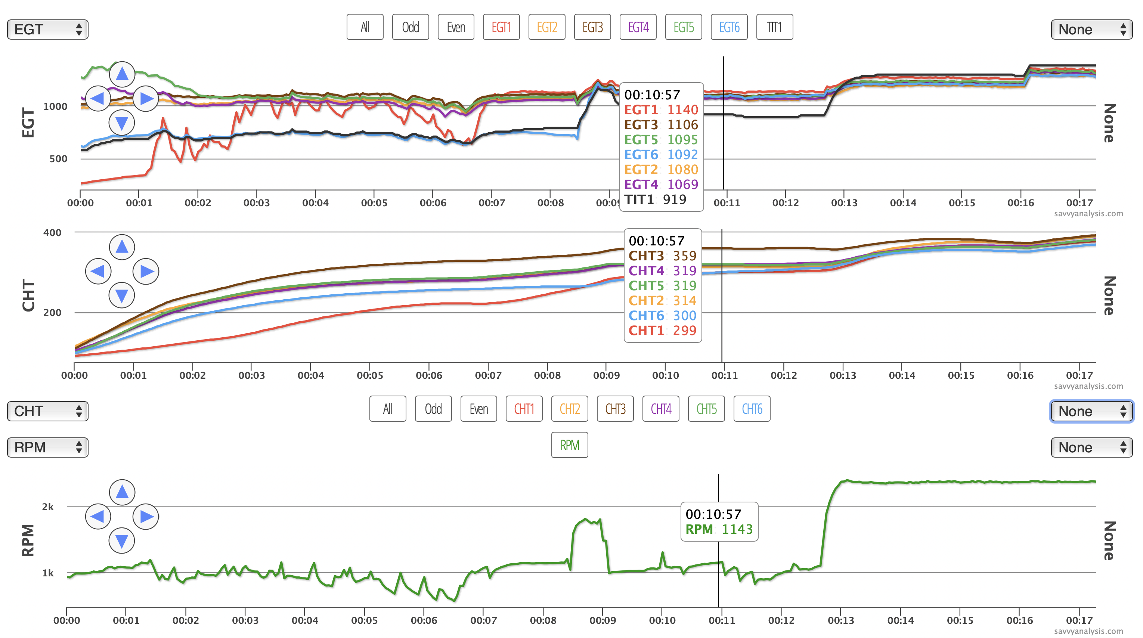Open savvyanalysis.com link under EGT chart
The width and height of the screenshot is (1143, 638).
[1088, 213]
